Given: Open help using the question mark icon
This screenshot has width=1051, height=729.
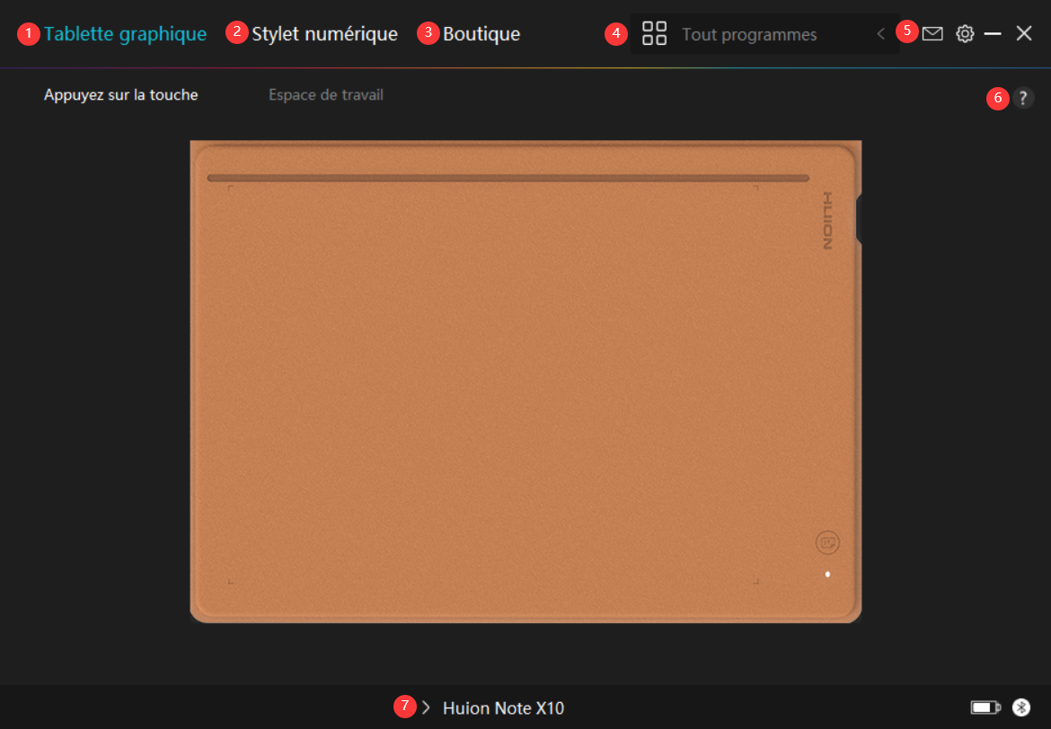Looking at the screenshot, I should click(1023, 98).
